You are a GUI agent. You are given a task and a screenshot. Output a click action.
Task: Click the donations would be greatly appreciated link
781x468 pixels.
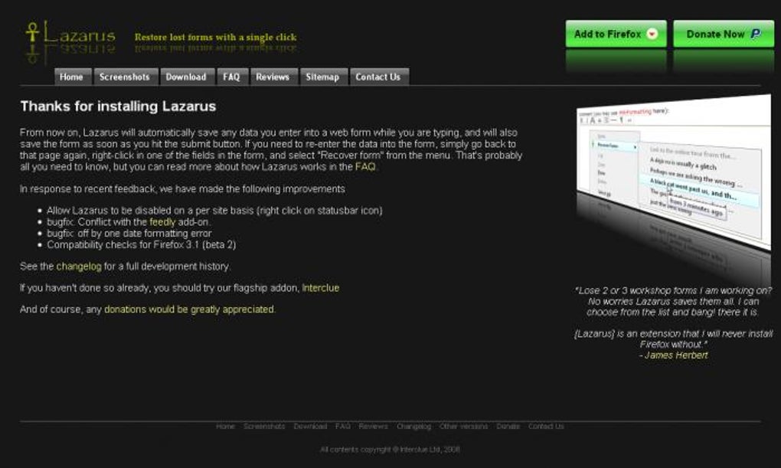[189, 309]
